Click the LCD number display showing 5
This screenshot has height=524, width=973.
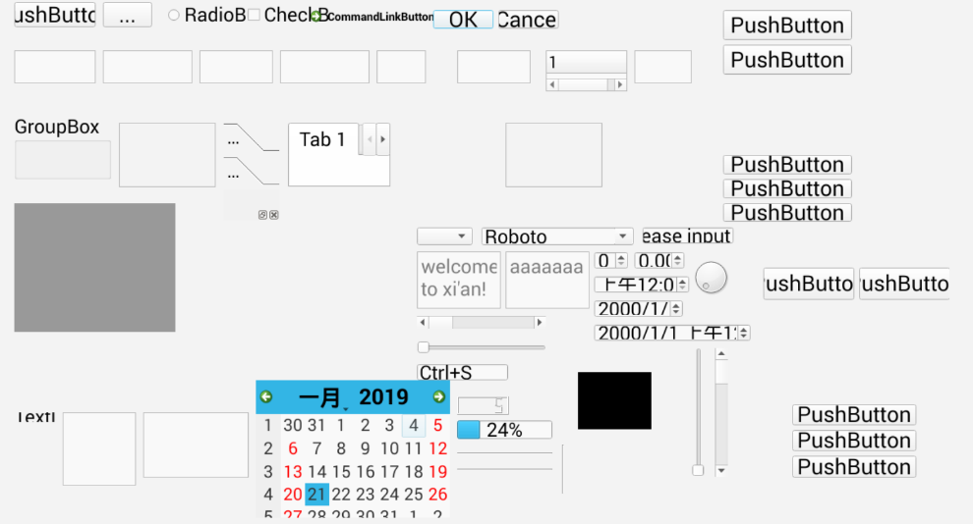(484, 405)
